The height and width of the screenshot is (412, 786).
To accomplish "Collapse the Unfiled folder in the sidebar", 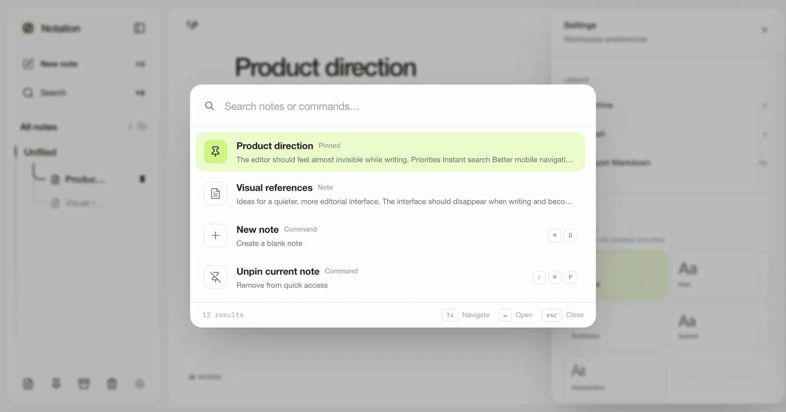I will point(40,152).
